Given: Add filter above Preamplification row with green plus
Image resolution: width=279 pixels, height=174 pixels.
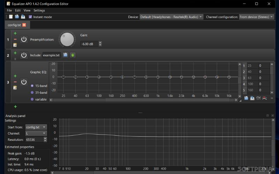Looking at the screenshot, I should [x=15, y=33].
